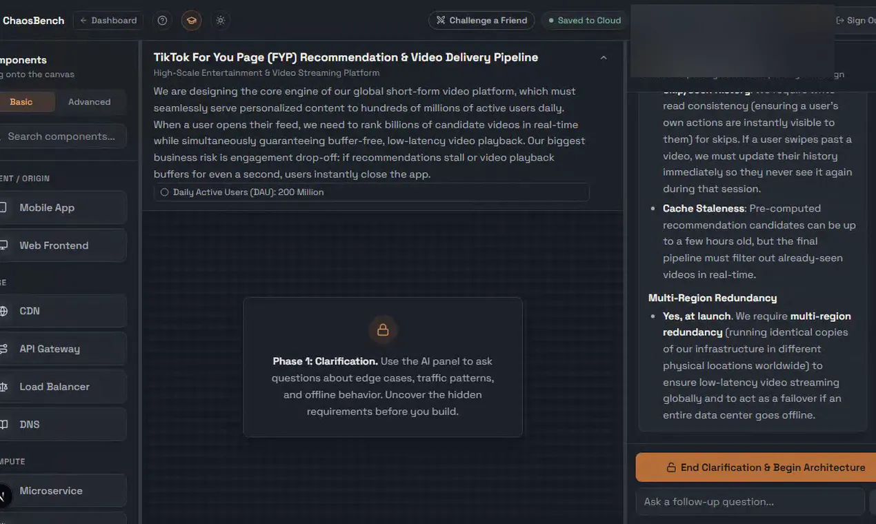Screen dimensions: 876x524
Task: Click the Saved to Cloud status
Action: [585, 21]
